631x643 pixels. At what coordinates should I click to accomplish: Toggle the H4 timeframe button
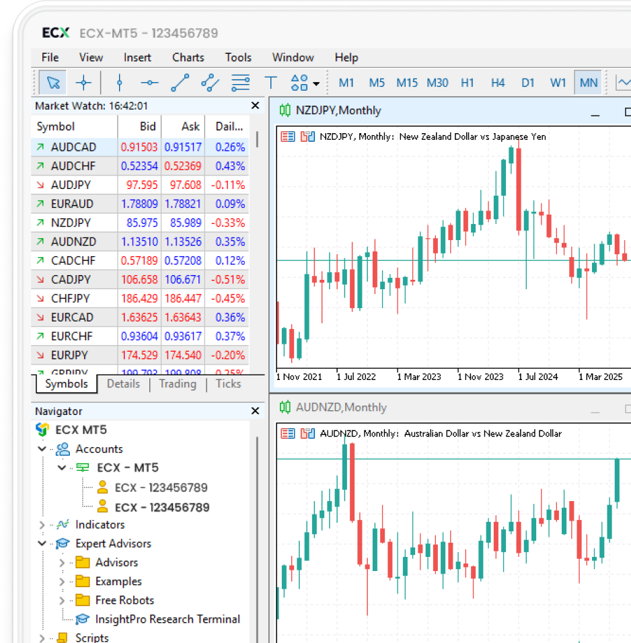coord(497,83)
